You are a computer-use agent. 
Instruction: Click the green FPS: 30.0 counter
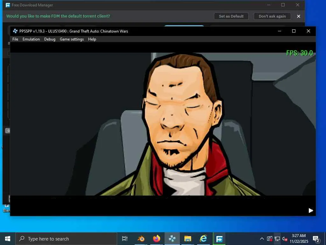click(299, 53)
